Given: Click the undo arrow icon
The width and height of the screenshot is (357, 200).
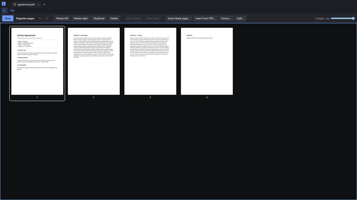Looking at the screenshot, I should (x=40, y=18).
